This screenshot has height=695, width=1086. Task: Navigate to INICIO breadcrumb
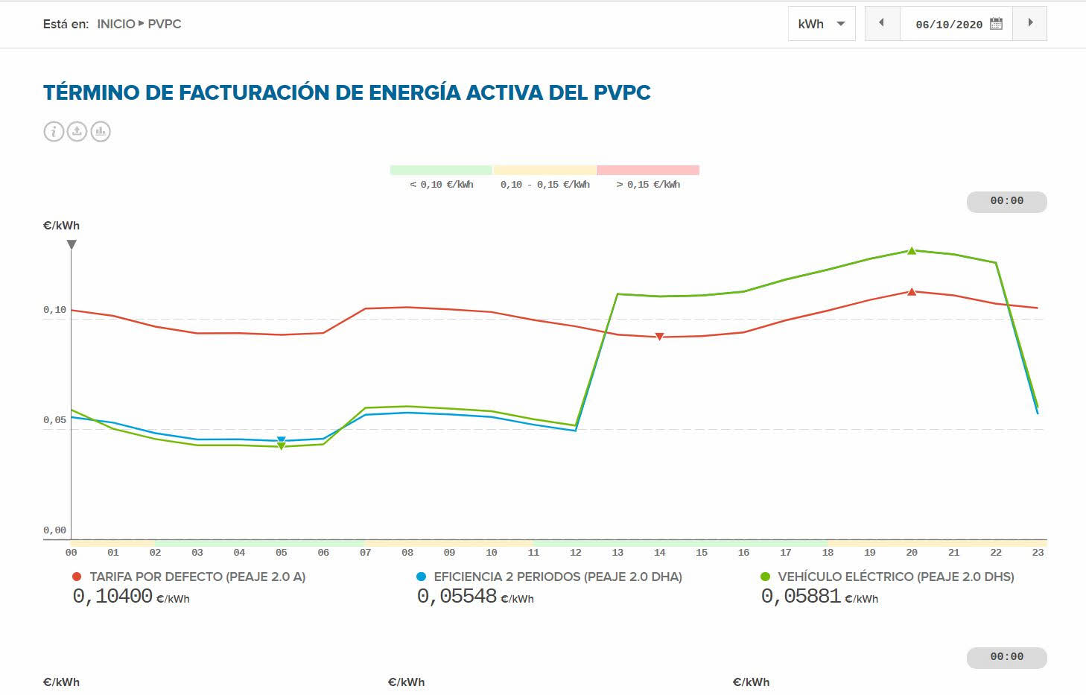pyautogui.click(x=116, y=24)
